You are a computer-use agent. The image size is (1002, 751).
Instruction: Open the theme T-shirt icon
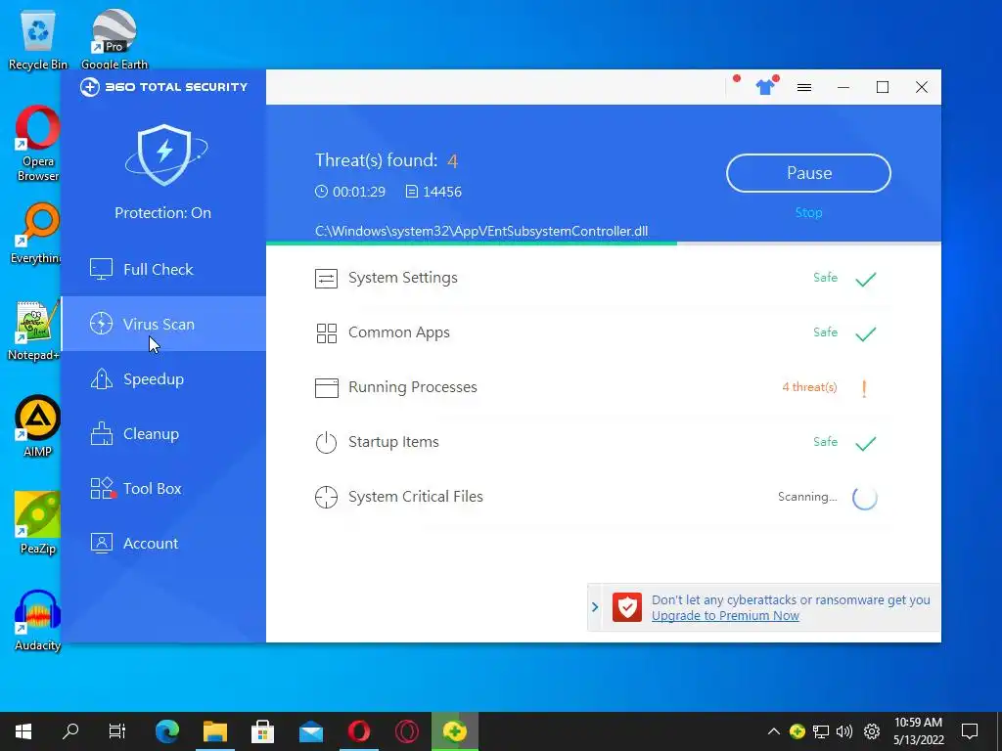(765, 86)
